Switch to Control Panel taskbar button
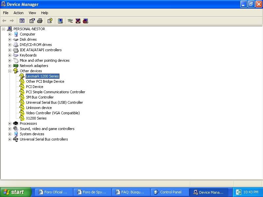The width and height of the screenshot is (263, 197). pos(170,192)
